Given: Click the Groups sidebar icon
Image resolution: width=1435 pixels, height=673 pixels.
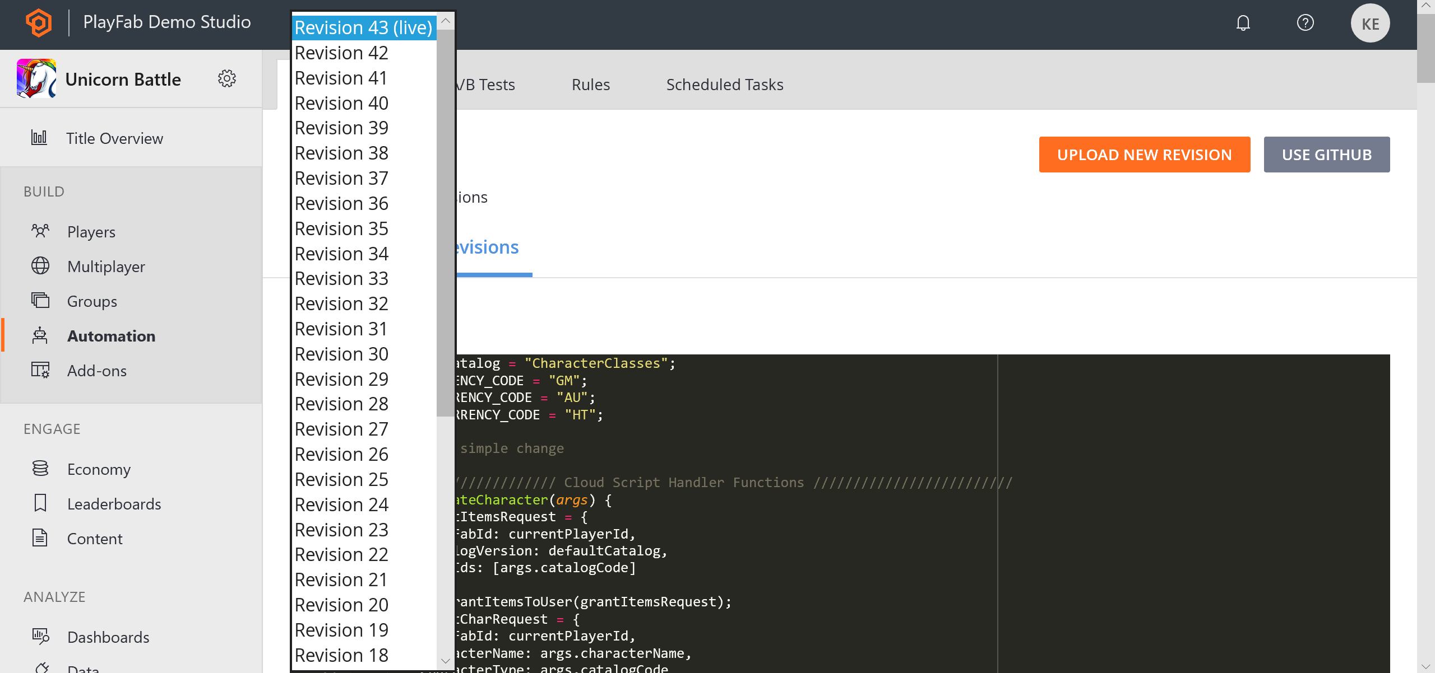Looking at the screenshot, I should click(41, 301).
